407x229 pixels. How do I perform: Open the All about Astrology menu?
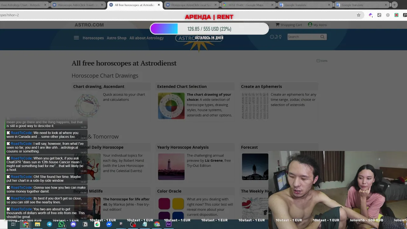[147, 38]
